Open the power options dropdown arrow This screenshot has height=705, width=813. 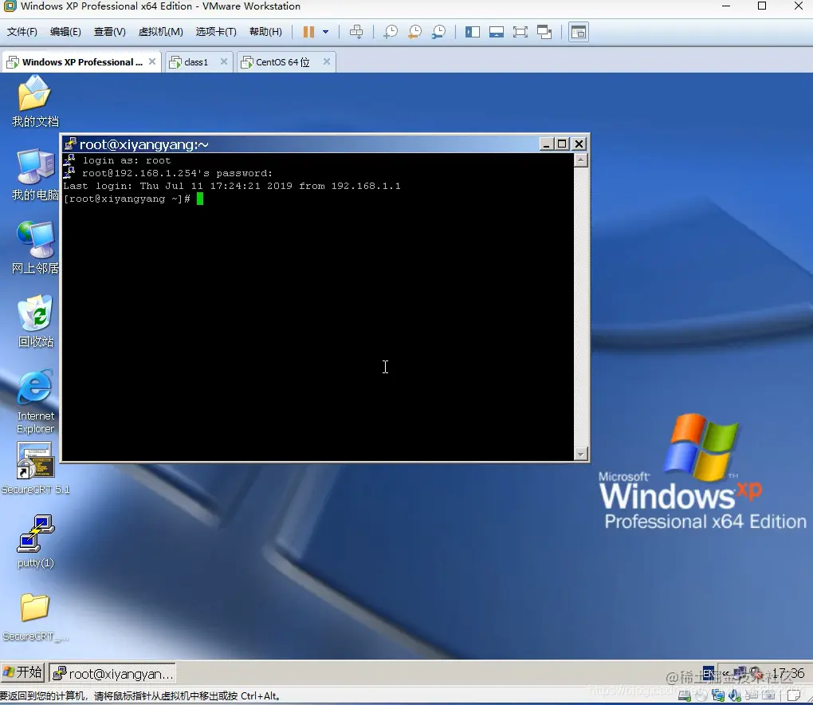click(326, 32)
